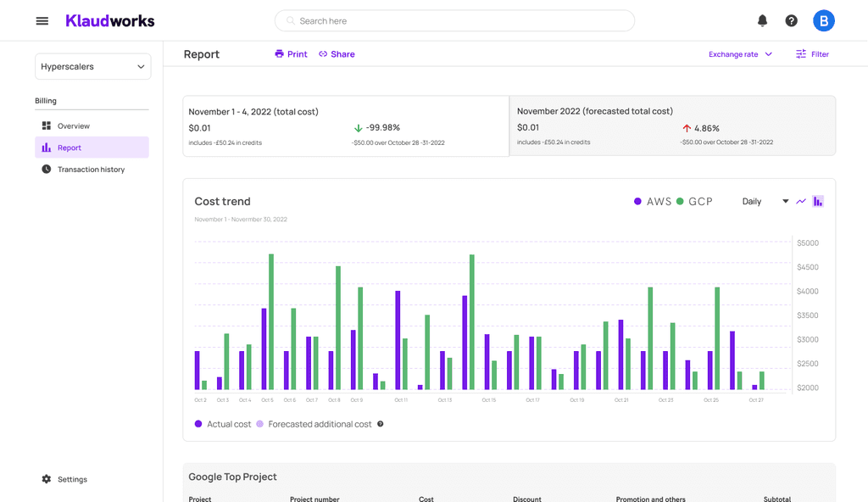This screenshot has width=868, height=502.
Task: Click the Oct 21 axis label
Action: click(621, 399)
